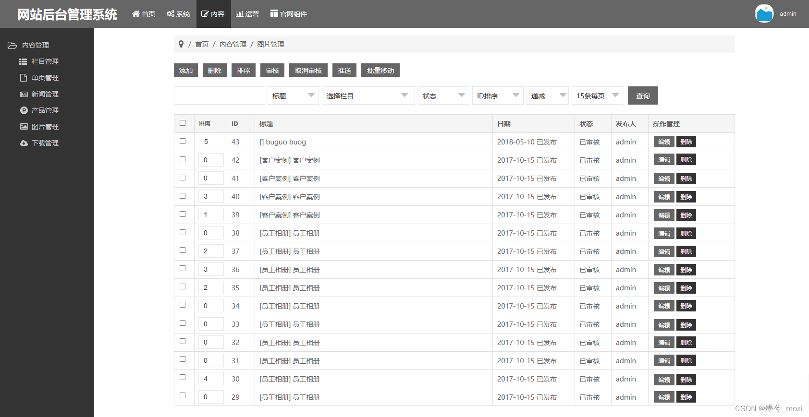Click the 删除 button in toolbar
809x417 pixels.
coord(215,70)
